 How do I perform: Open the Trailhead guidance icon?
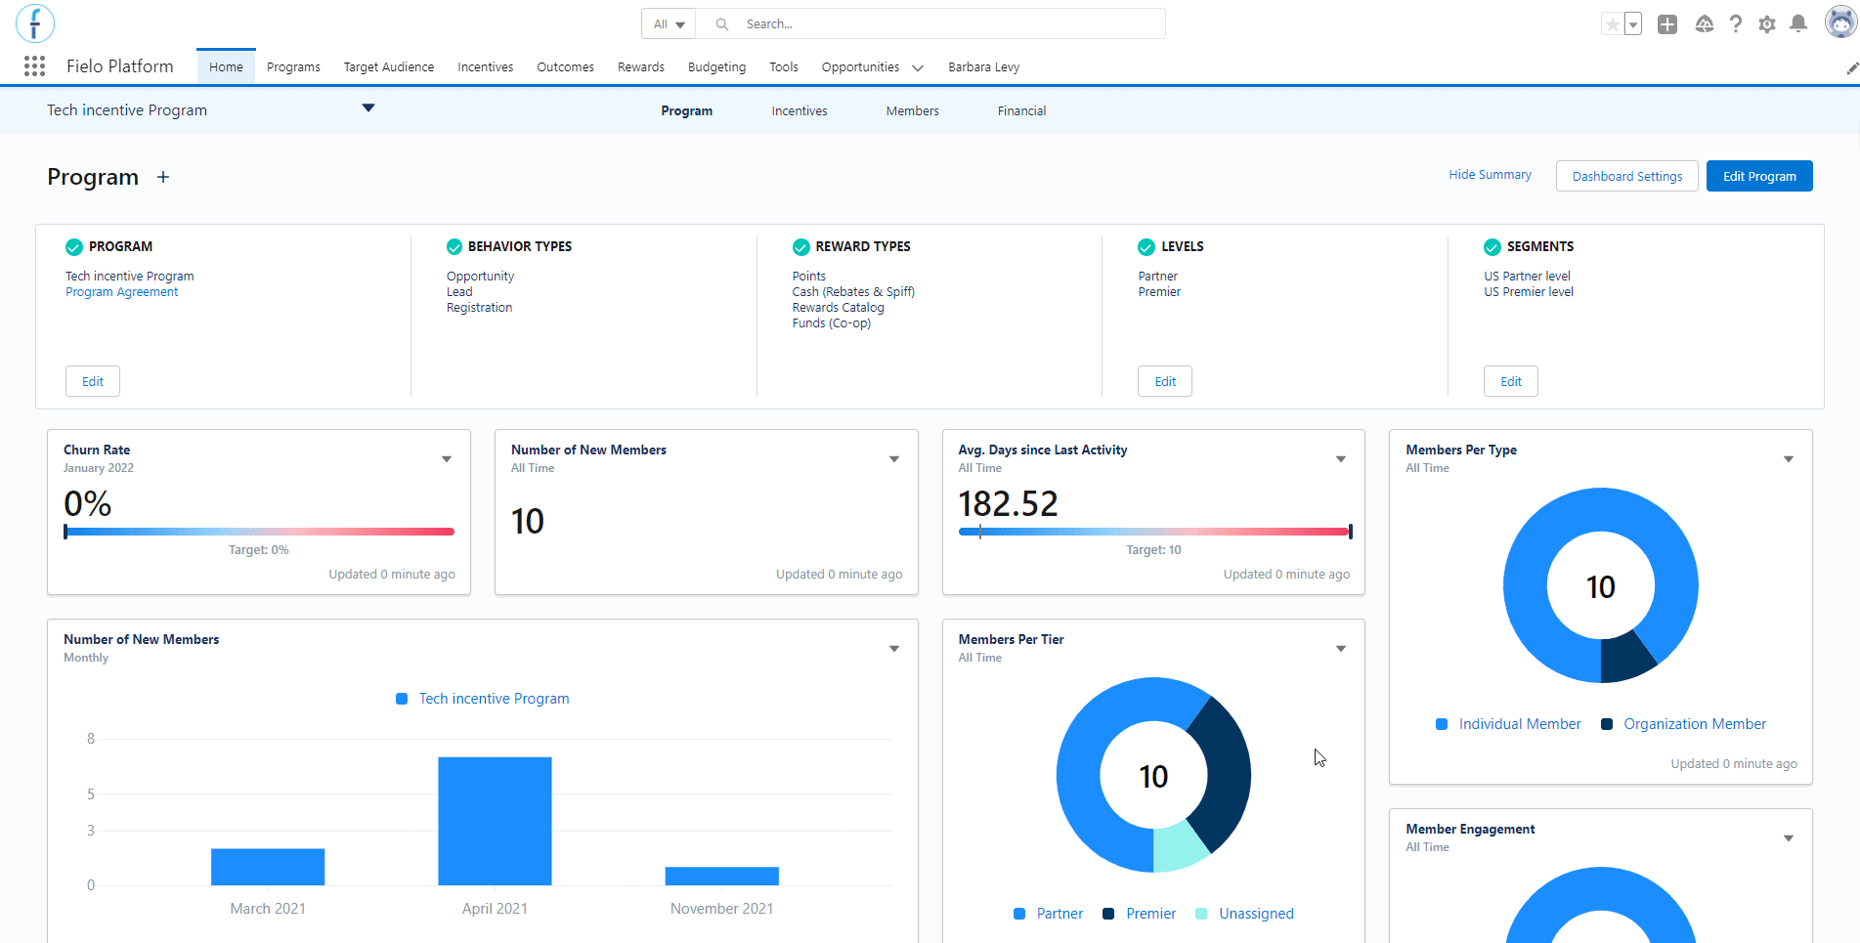pyautogui.click(x=1705, y=24)
